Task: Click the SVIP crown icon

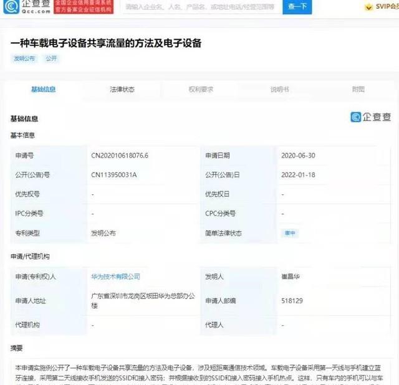Action: pos(368,7)
